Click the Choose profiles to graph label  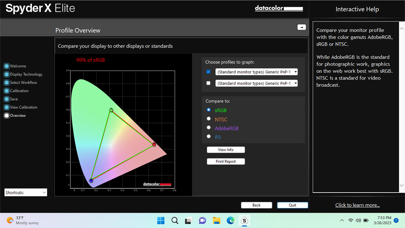pos(230,62)
